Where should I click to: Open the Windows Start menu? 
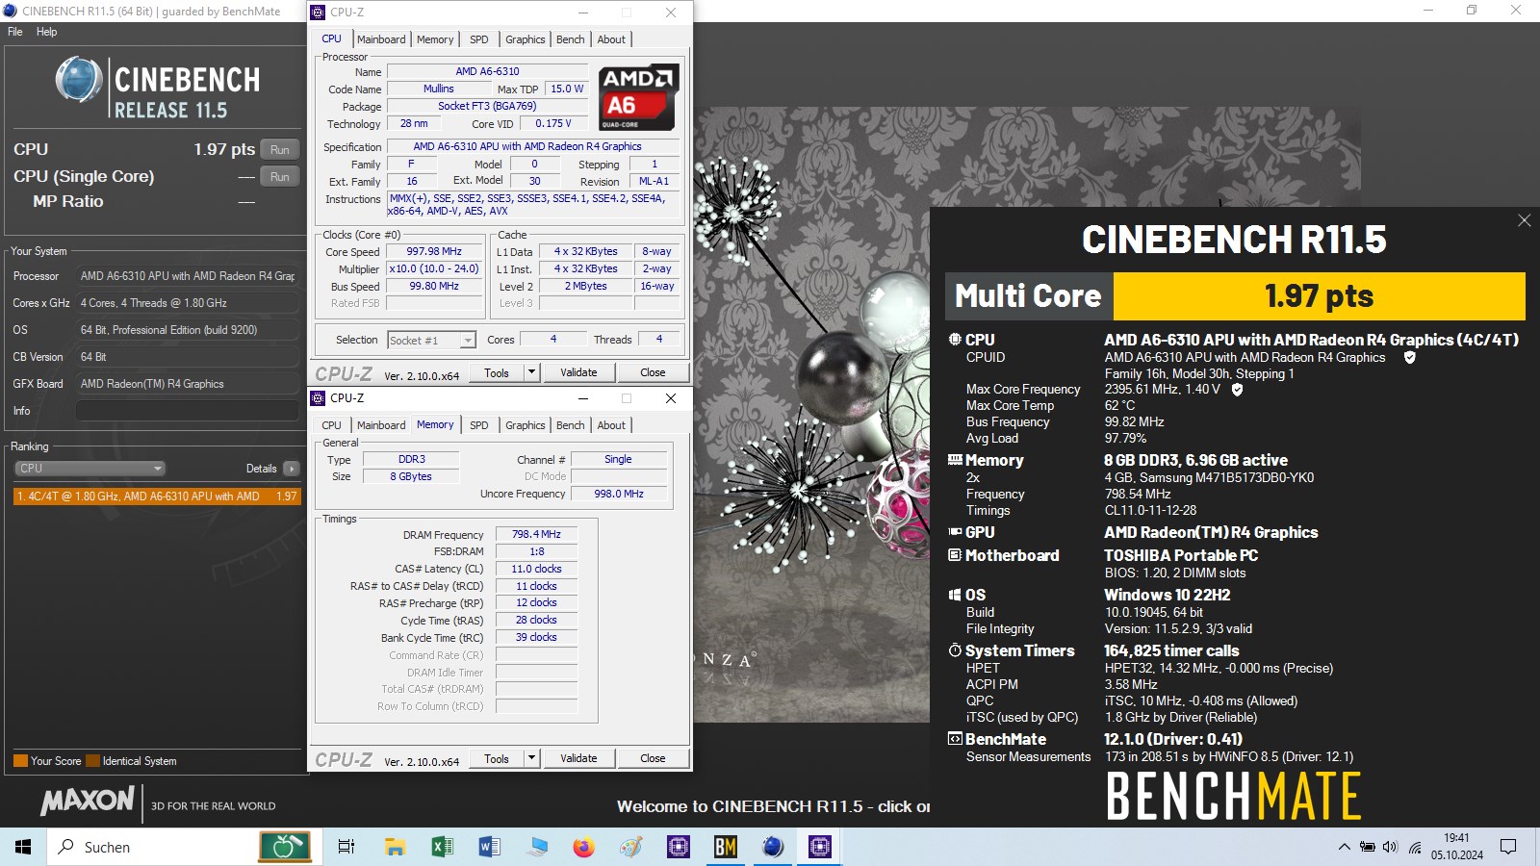23,847
